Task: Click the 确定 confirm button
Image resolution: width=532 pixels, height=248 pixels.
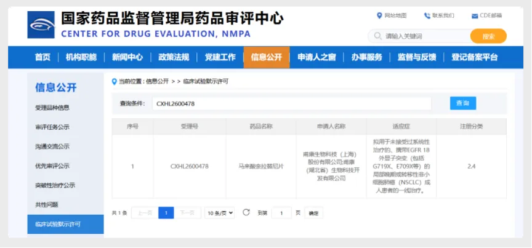Action: 314,213
